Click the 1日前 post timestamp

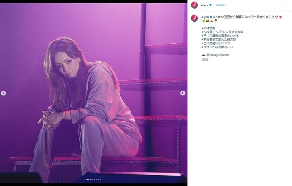click(205, 60)
